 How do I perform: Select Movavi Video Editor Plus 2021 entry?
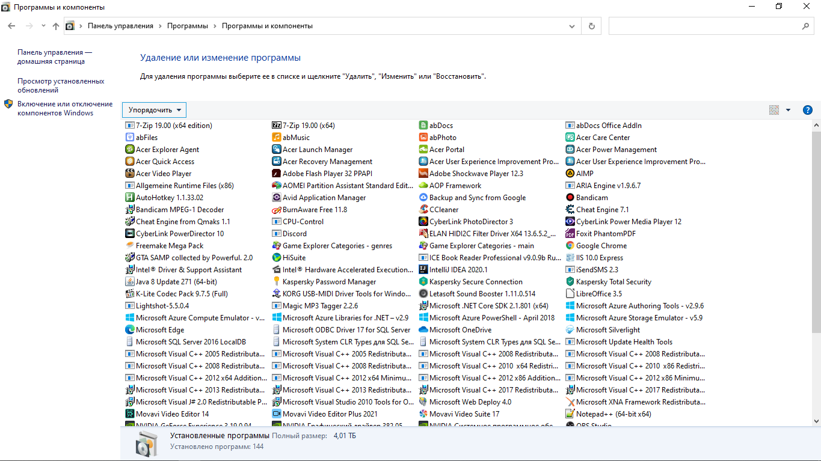(325, 414)
